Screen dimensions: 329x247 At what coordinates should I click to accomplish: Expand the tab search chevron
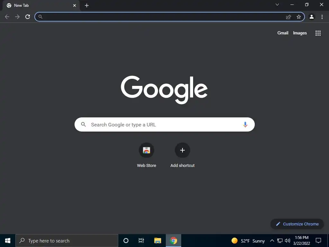(x=277, y=5)
